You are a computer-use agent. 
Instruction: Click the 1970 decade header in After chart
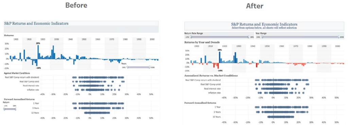[296, 46]
